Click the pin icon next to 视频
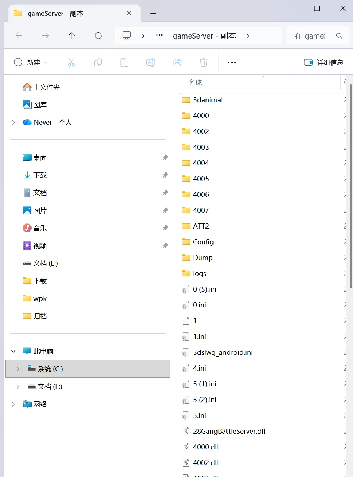Viewport: 353px width, 477px height. coord(165,245)
